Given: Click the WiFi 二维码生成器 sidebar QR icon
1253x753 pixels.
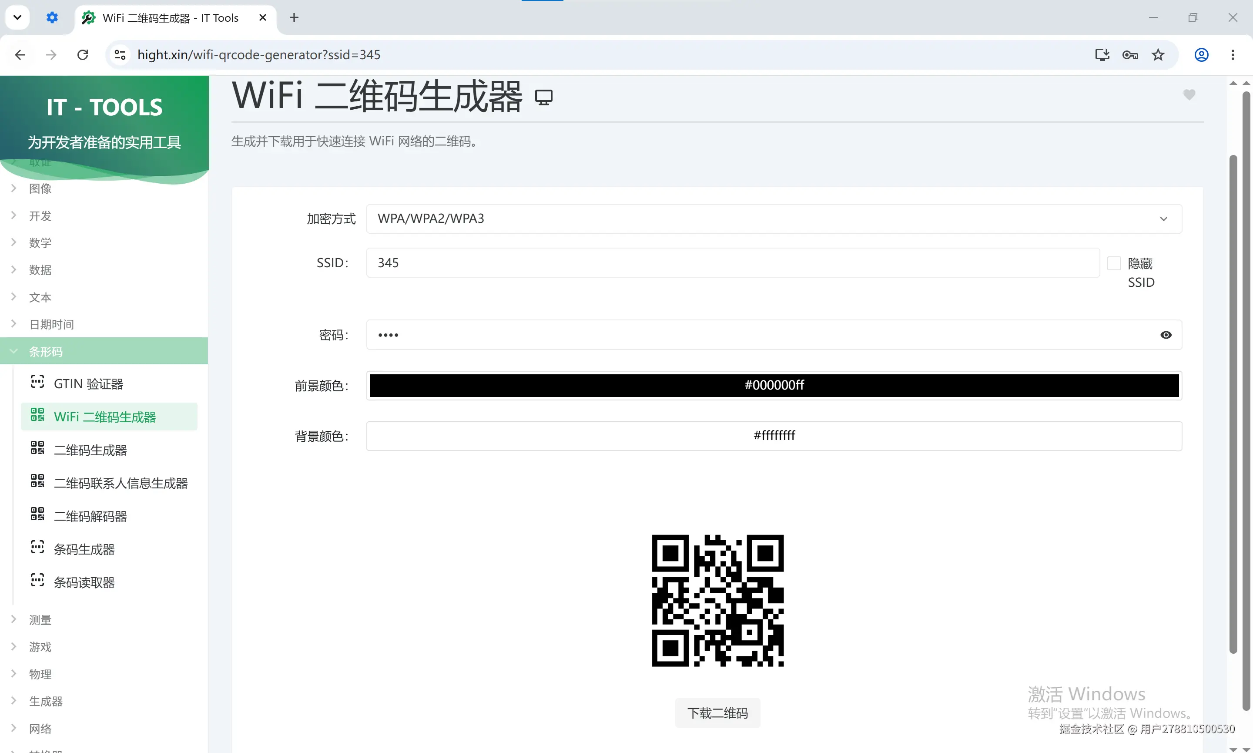Looking at the screenshot, I should (x=37, y=415).
